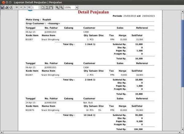This screenshot has width=184, height=134.
Task: Zoom out of the report
Action: [x=61, y=7]
